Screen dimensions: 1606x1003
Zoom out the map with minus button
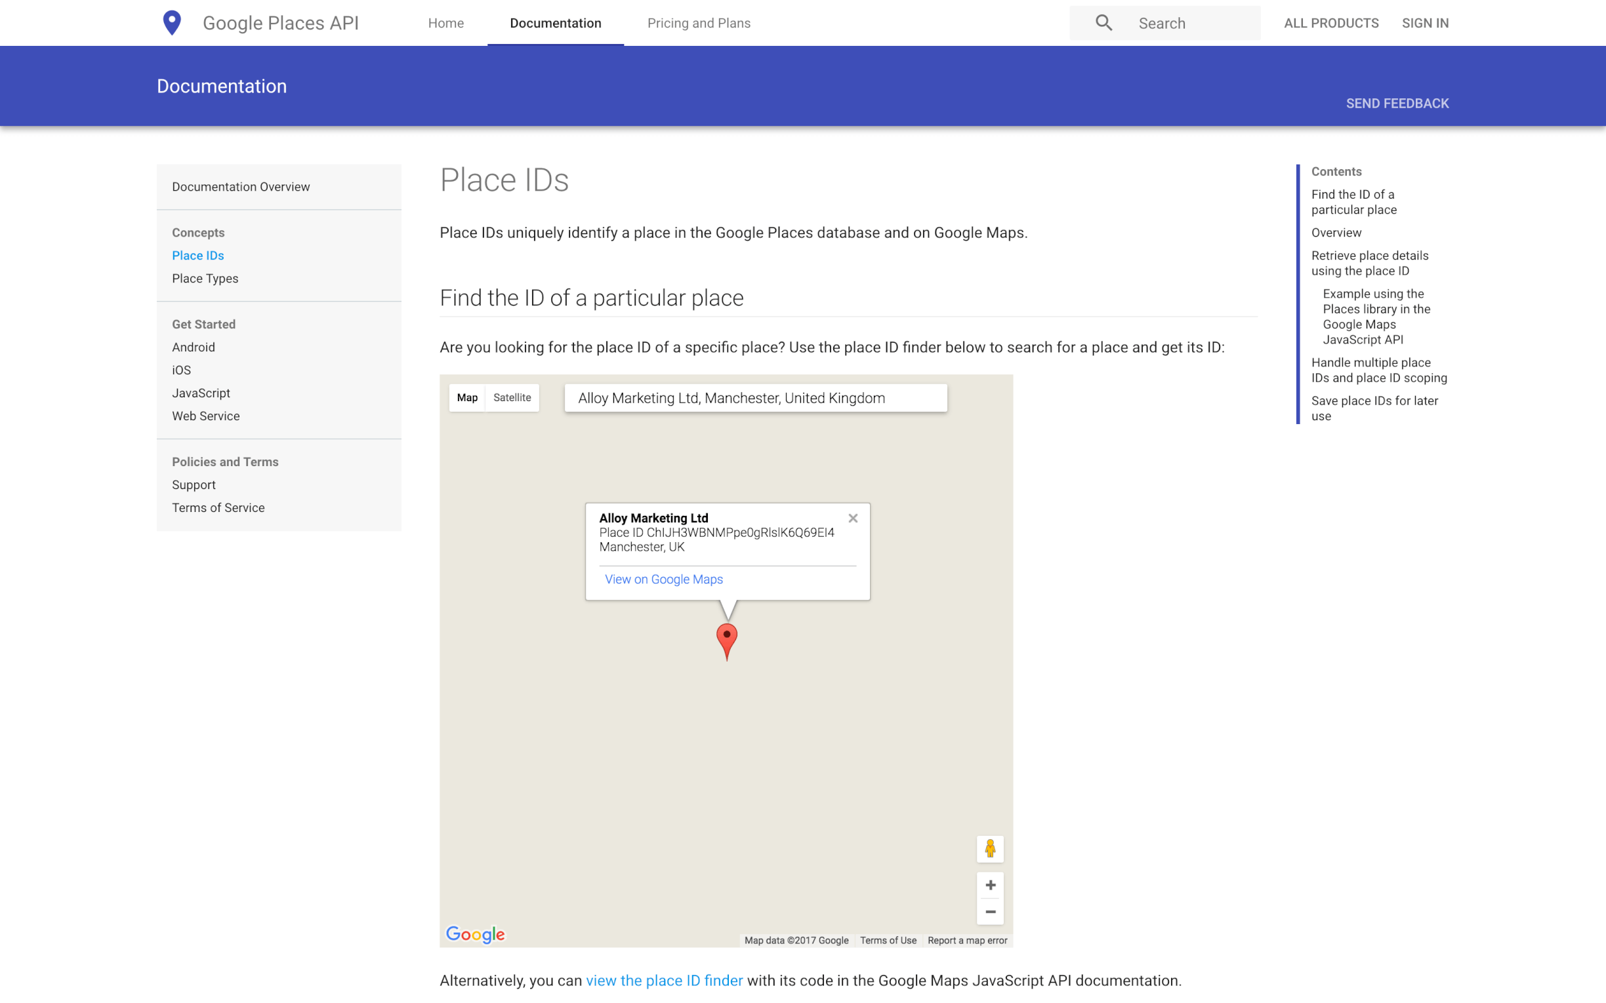point(990,912)
